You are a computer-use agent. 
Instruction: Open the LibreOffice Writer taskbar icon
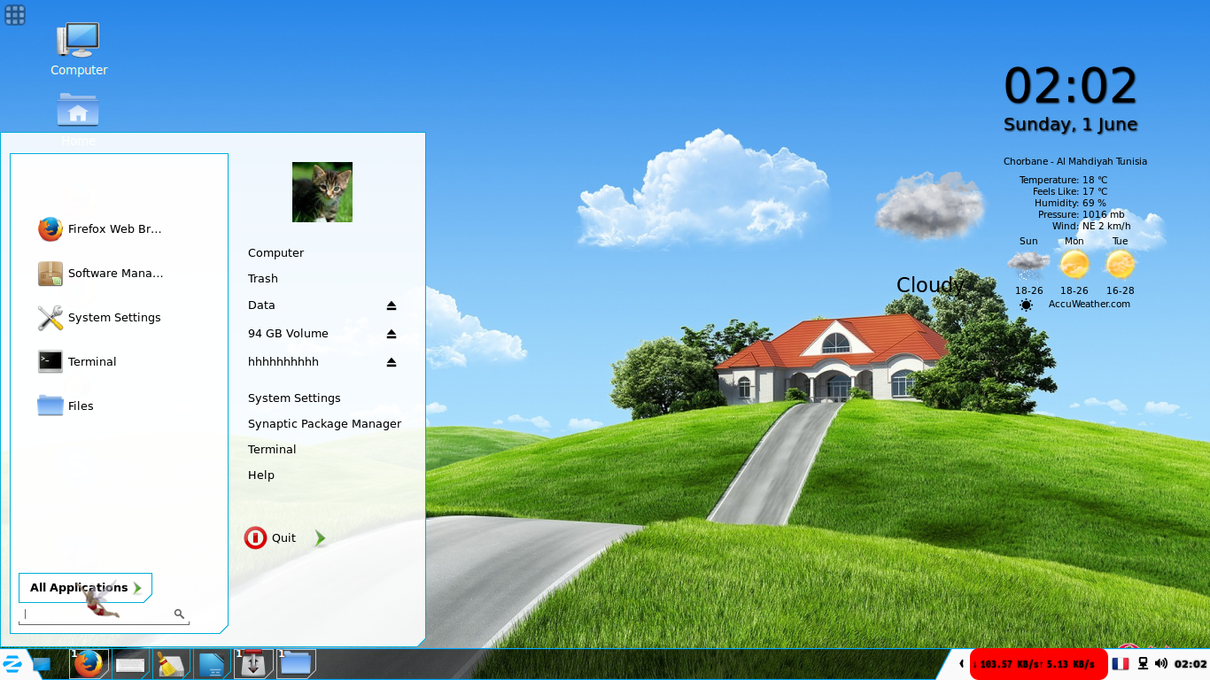[213, 663]
